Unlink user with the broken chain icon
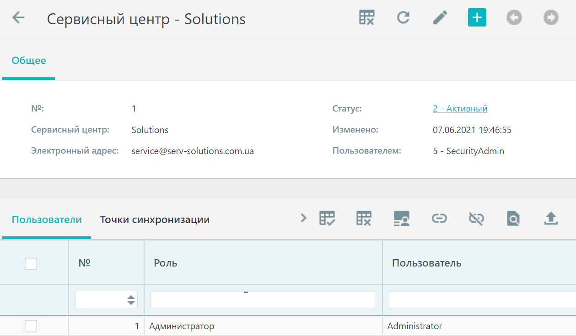The image size is (576, 336). 476,219
